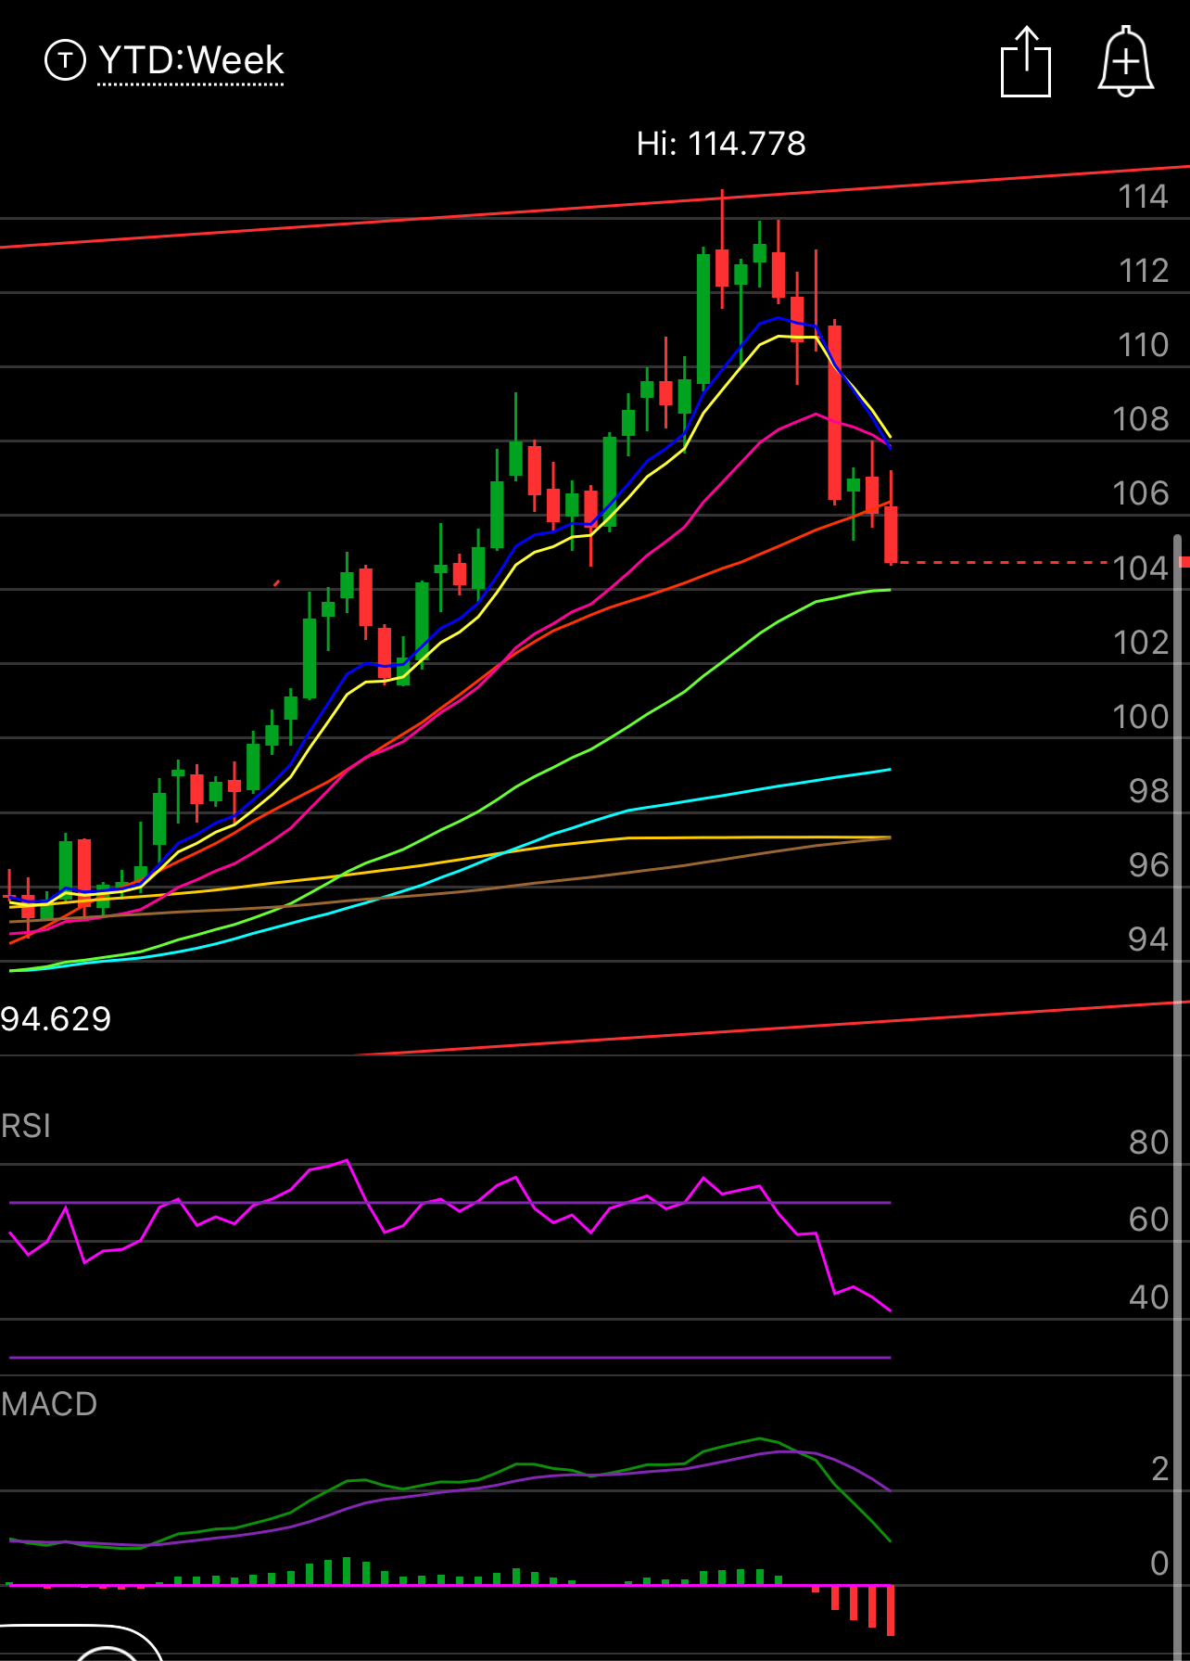Tap the 94 price axis label
Image resolution: width=1190 pixels, height=1661 pixels.
[x=1148, y=939]
